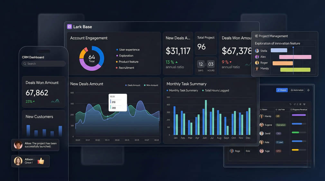Open the Automation button
The image size is (325, 181).
297,90
